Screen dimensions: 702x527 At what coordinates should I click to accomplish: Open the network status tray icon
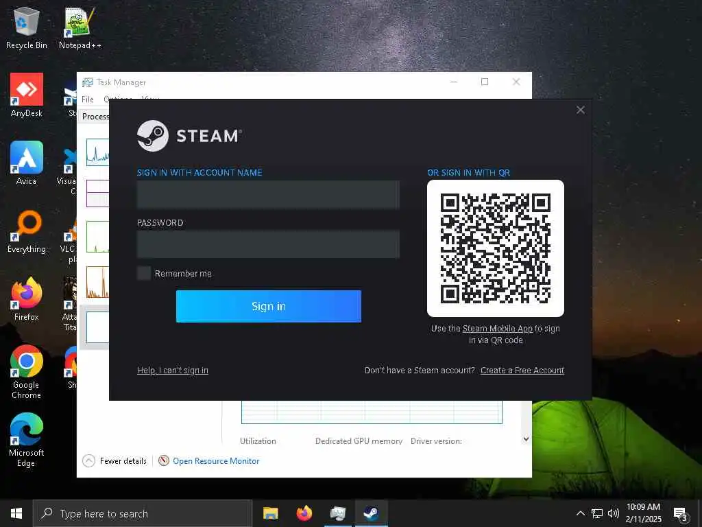pyautogui.click(x=597, y=513)
